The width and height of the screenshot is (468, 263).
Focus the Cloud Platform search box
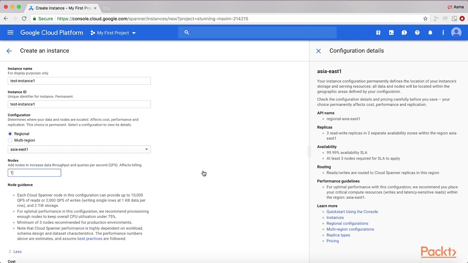(x=257, y=33)
